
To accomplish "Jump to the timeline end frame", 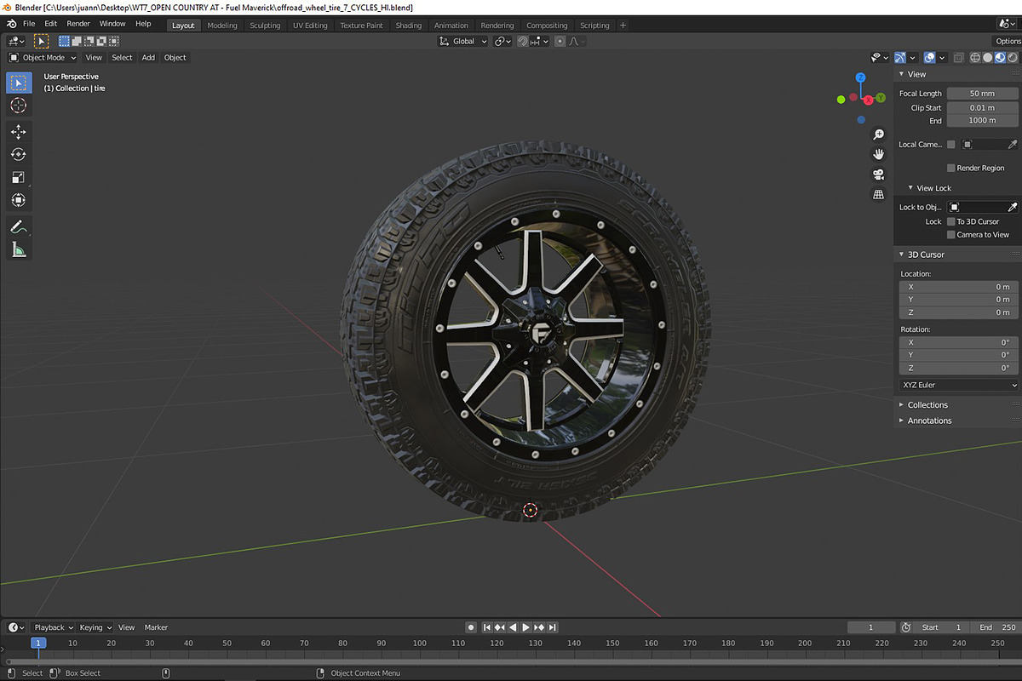I will [x=553, y=627].
